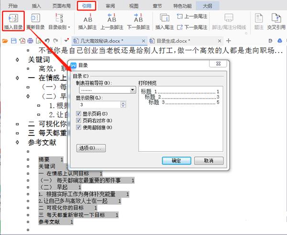Expand or collapse the 关键词 outline heading
This screenshot has width=287, height=235.
pos(17,60)
